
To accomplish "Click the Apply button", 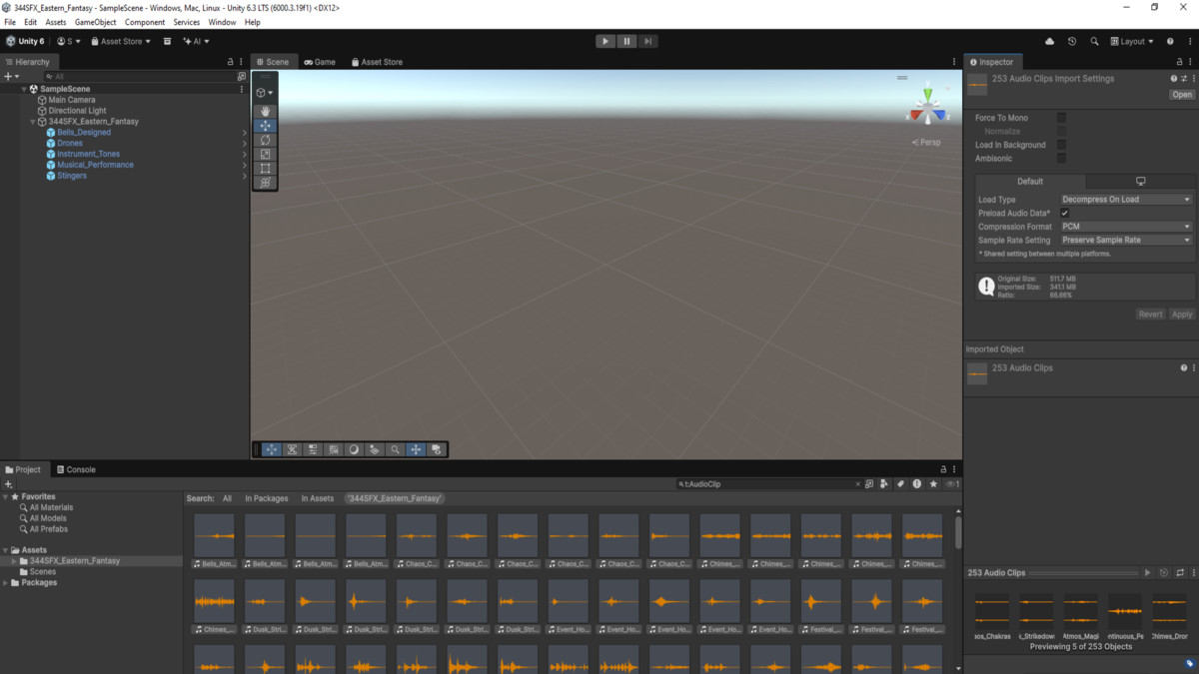I will (x=1182, y=315).
